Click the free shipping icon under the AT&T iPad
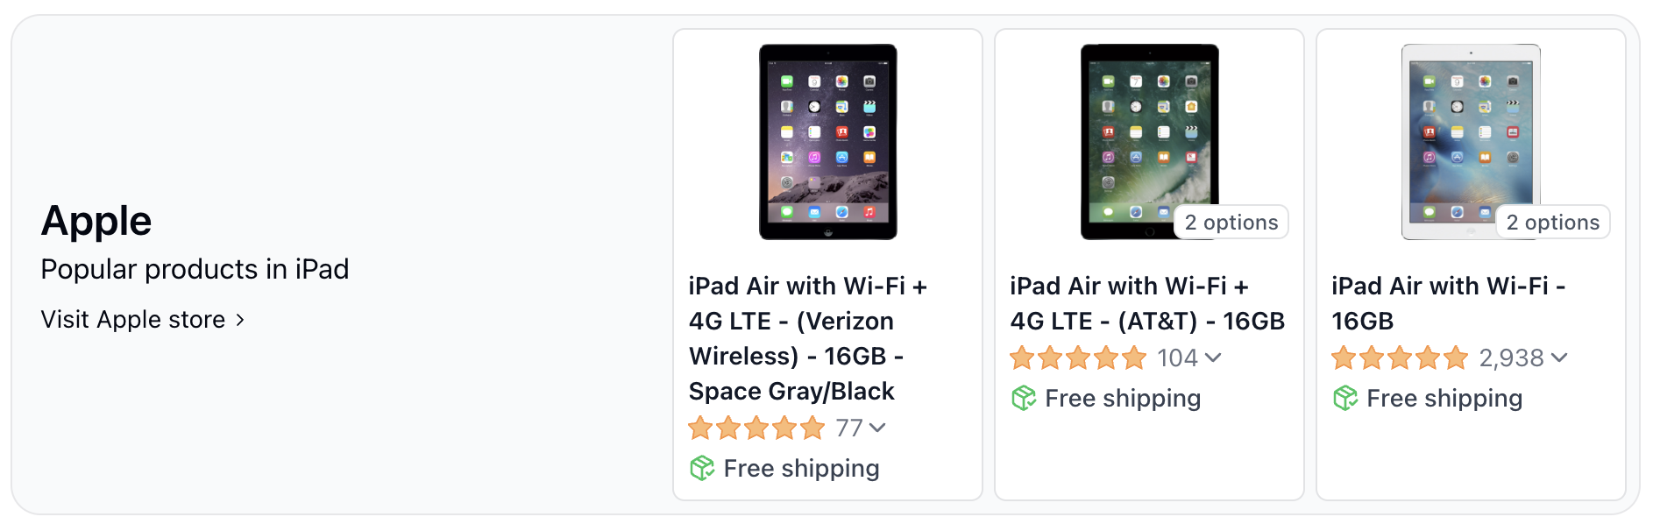Screen dimensions: 1653x531 [x=1023, y=399]
